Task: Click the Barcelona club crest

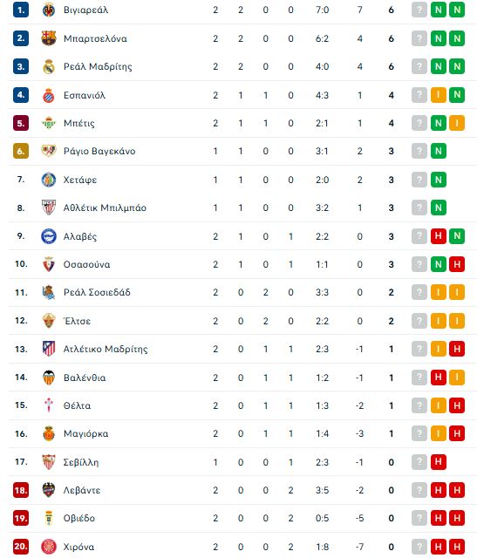Action: (49, 38)
